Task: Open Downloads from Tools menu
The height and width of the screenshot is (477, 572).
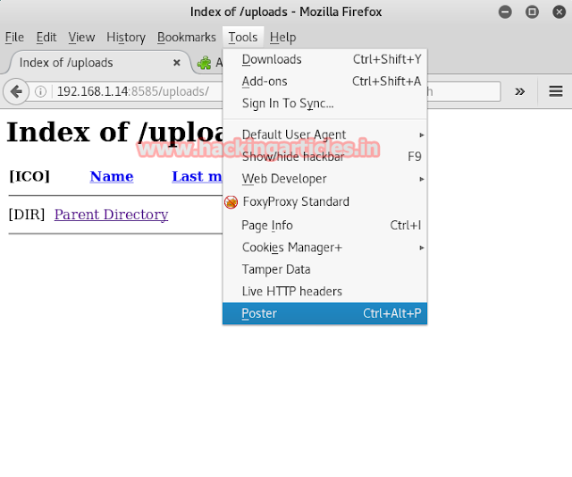Action: 324,59
